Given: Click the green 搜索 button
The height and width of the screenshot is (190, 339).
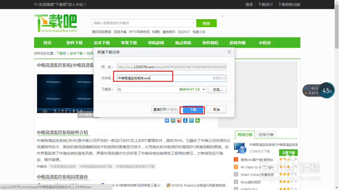Looking at the screenshot, I should click(x=206, y=23).
